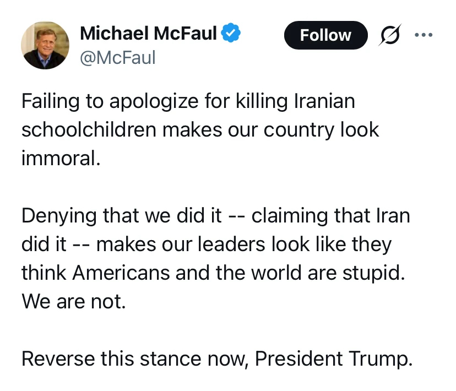Open Michael McFaul's profile picture

45,45
